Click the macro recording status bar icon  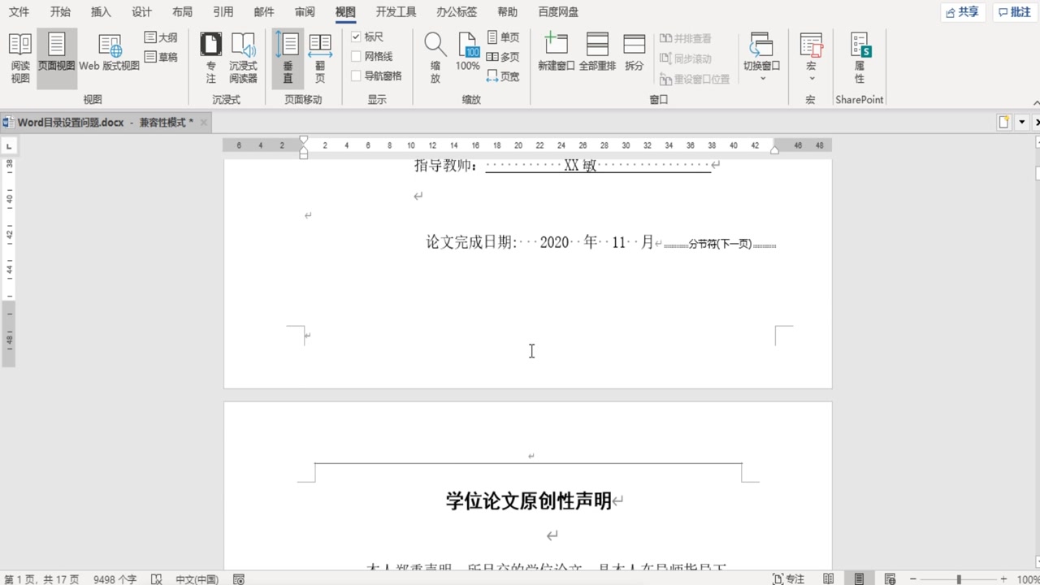pyautogui.click(x=239, y=579)
